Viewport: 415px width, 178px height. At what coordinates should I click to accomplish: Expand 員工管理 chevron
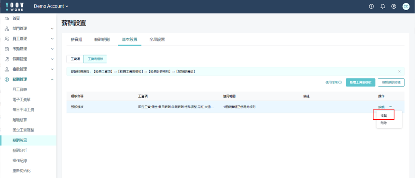[x=52, y=39]
